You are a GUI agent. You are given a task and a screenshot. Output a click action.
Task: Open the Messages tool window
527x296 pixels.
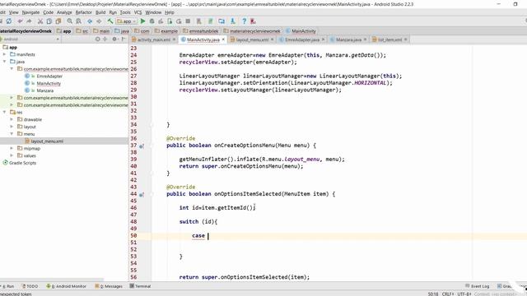click(x=109, y=286)
